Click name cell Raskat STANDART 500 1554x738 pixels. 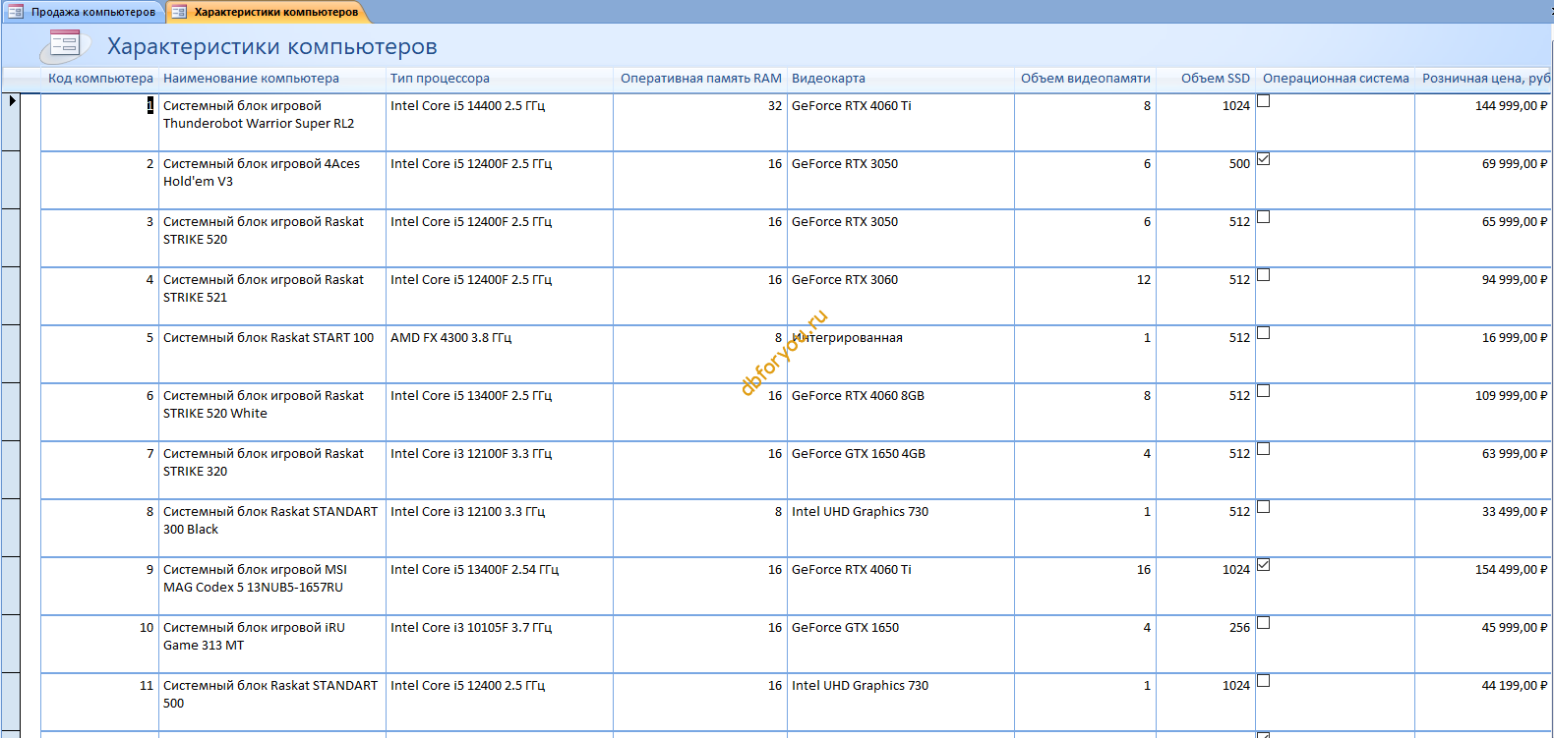point(272,702)
